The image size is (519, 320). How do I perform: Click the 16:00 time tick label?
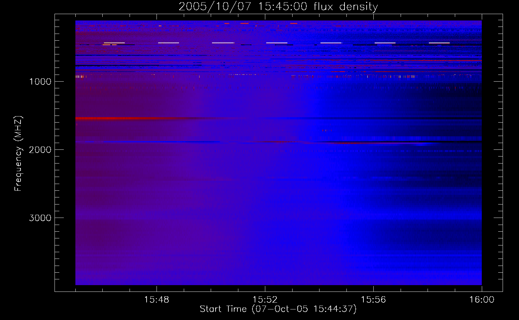click(482, 300)
